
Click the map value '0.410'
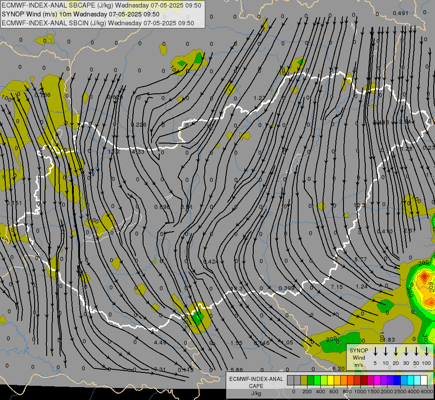click(385, 232)
